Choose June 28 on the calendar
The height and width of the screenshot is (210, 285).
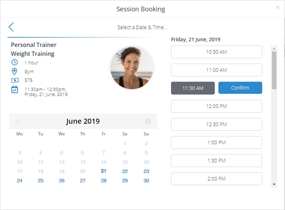(104, 181)
